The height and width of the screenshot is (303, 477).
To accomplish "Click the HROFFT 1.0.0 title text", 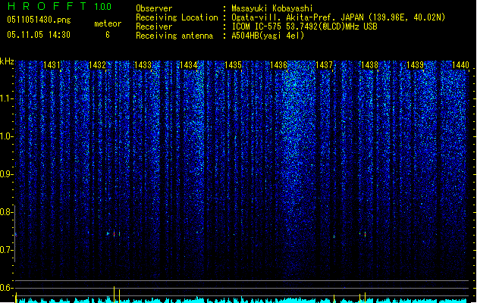I will (x=60, y=6).
